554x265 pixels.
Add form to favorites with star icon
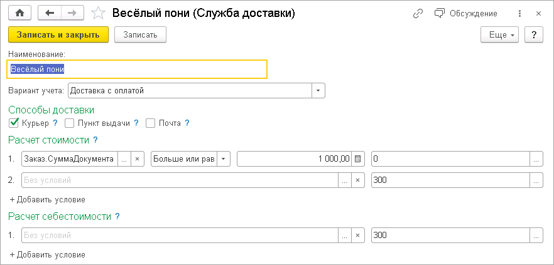(x=98, y=13)
